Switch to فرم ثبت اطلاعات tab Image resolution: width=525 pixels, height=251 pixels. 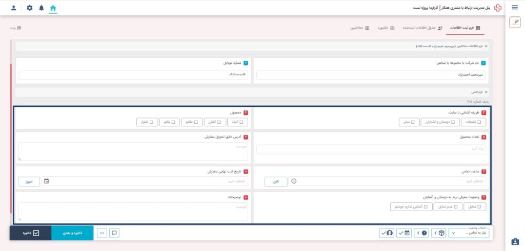(465, 28)
